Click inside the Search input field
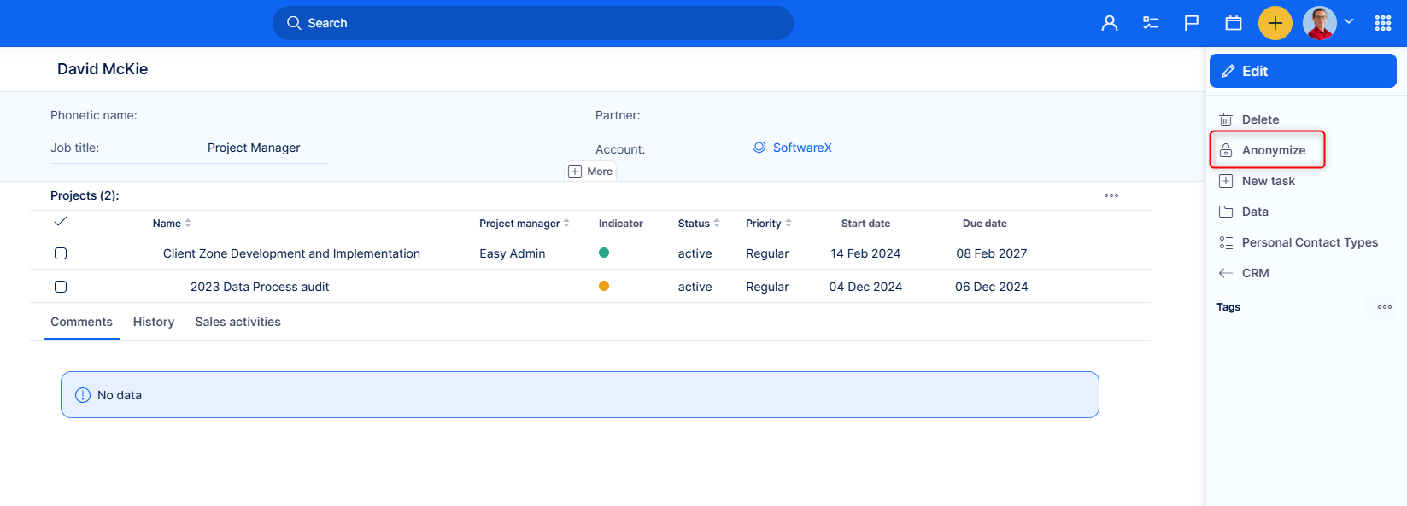Screen dimensions: 1407x506 coord(547,23)
